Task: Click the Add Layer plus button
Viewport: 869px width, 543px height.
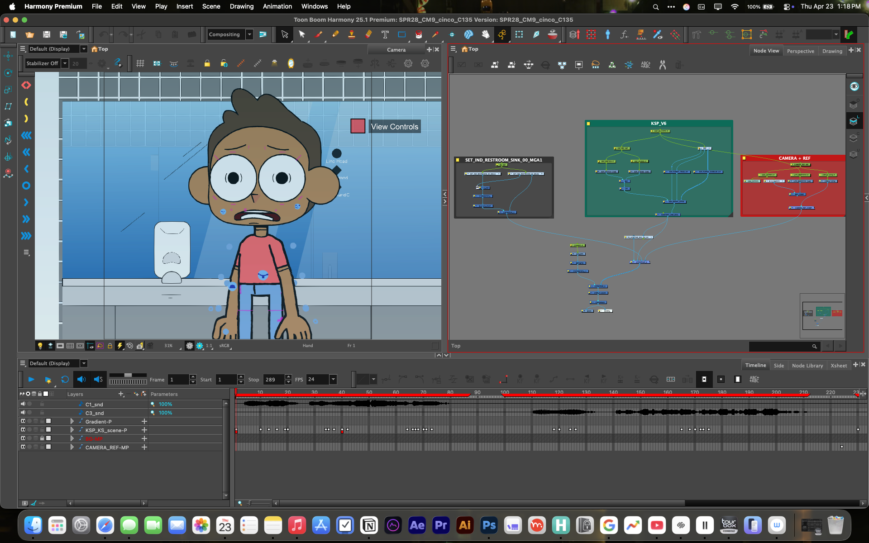Action: 121,394
